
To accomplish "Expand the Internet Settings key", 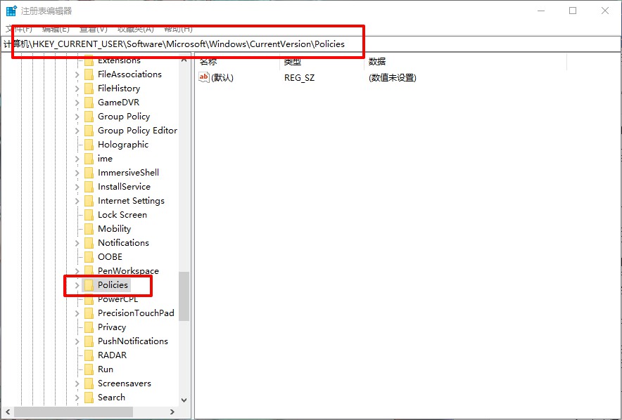I will tap(77, 201).
